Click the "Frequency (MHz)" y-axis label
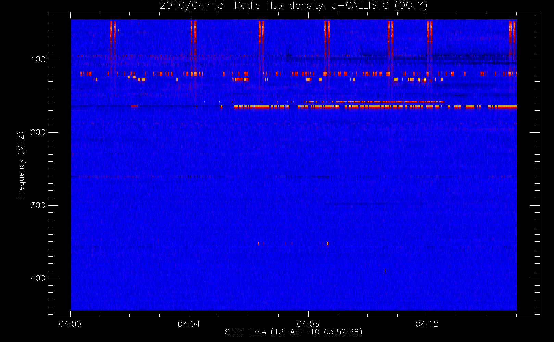The image size is (554, 342). coord(21,165)
